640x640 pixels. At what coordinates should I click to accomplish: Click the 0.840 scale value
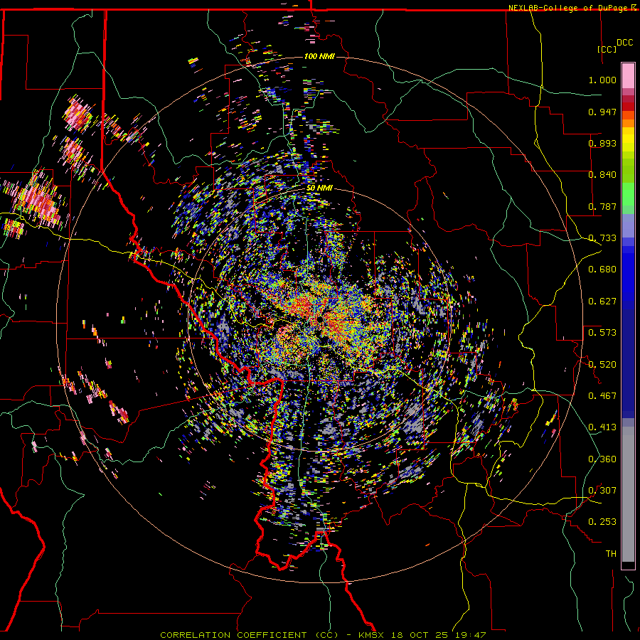pyautogui.click(x=602, y=175)
